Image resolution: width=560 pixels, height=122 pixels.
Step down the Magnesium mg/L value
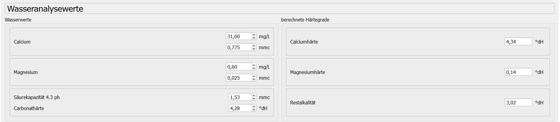tap(254, 69)
